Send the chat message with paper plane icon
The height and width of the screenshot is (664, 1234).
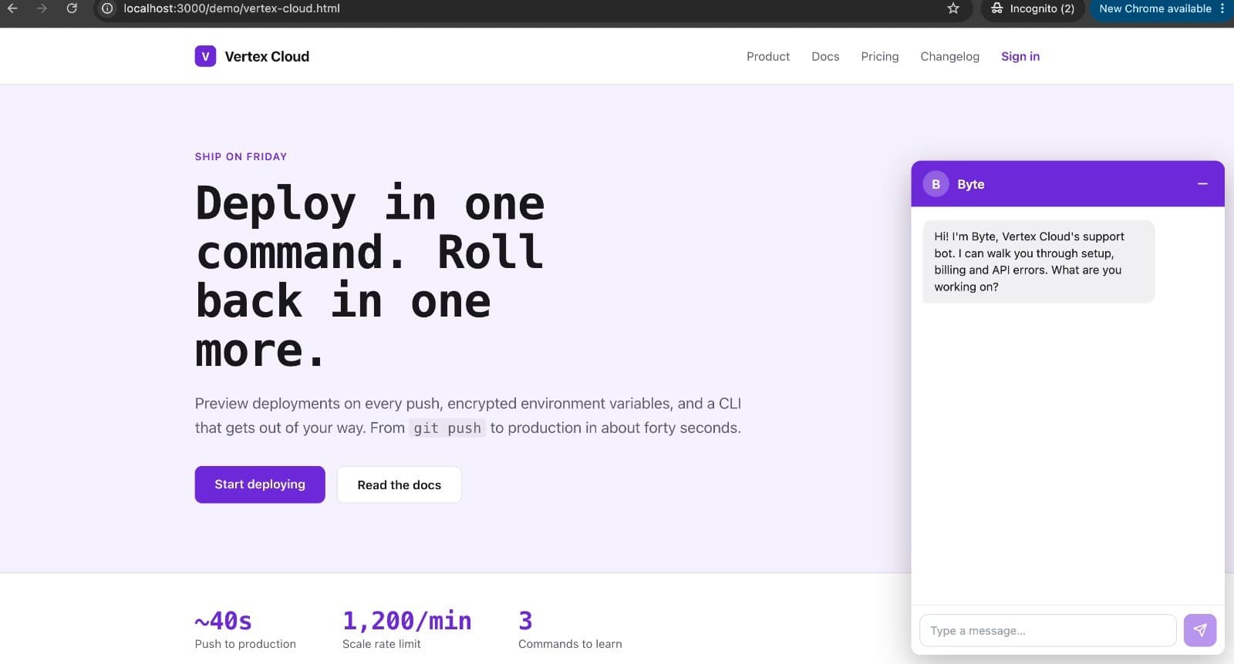(1200, 630)
